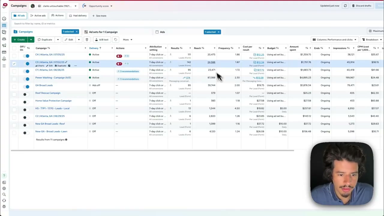
Task: Select the Had delivery filter tab
Action: tap(78, 16)
